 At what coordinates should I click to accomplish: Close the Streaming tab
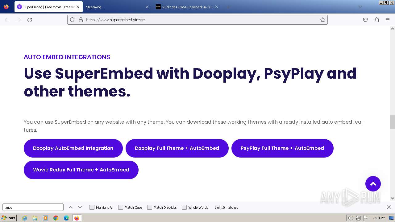147,7
